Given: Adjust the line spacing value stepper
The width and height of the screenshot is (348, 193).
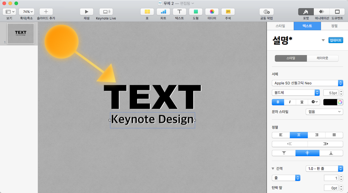Looking at the screenshot, I should [341, 178].
